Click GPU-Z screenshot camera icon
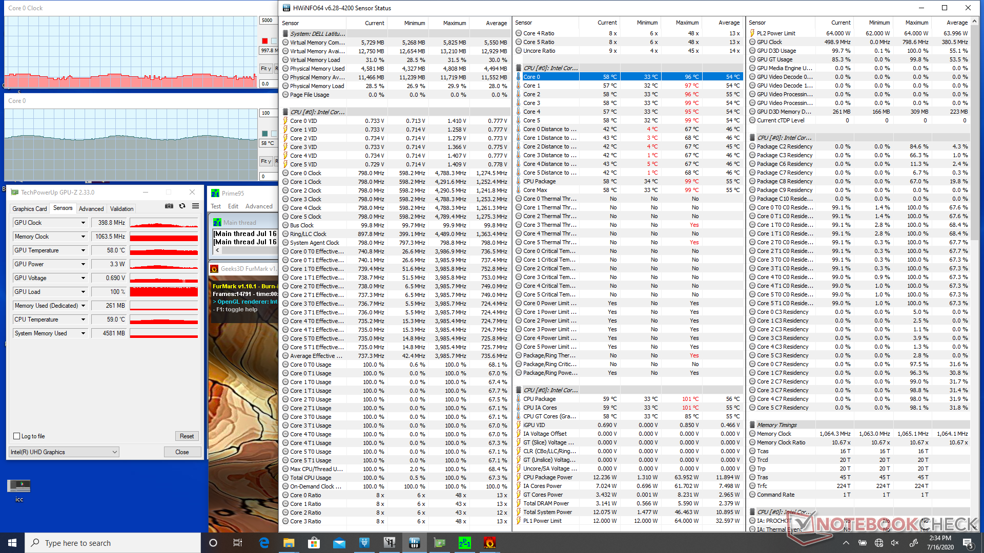The width and height of the screenshot is (984, 553). (169, 206)
